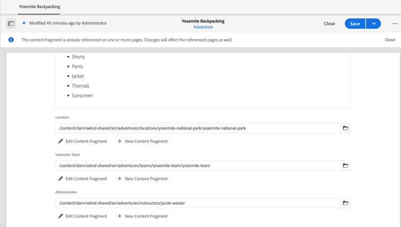This screenshot has width=401, height=227.
Task: Open the folder browser for Instructor Team
Action: pyautogui.click(x=345, y=166)
